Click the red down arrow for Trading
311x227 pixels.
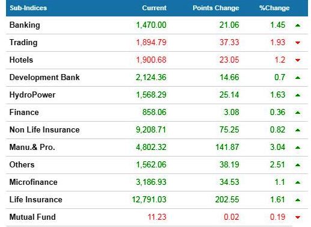click(x=298, y=43)
